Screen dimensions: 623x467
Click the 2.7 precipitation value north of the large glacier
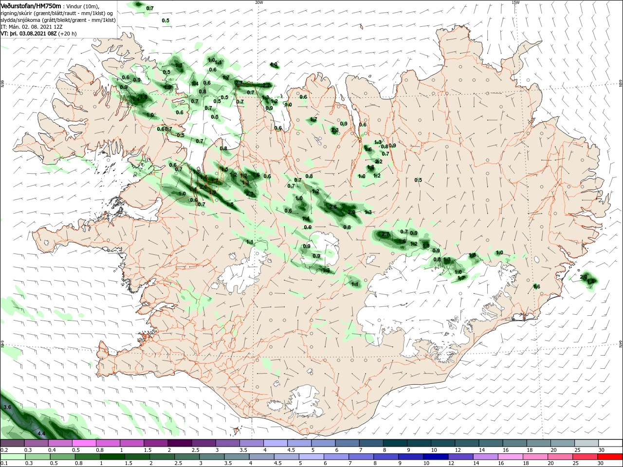point(385,234)
